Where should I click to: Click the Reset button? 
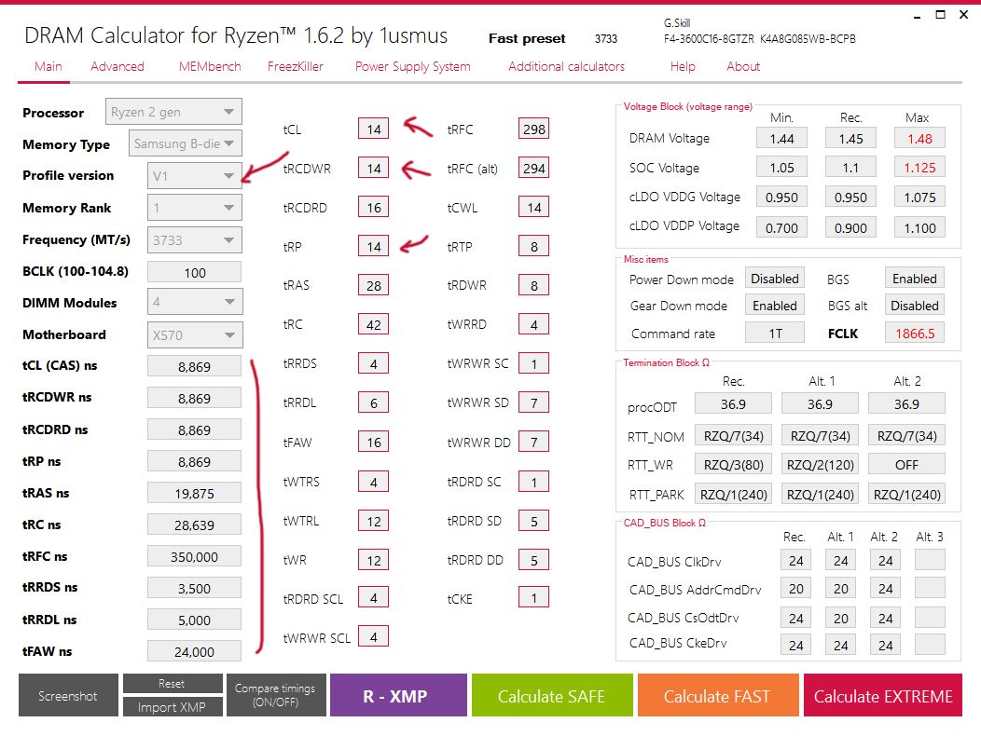coord(173,684)
